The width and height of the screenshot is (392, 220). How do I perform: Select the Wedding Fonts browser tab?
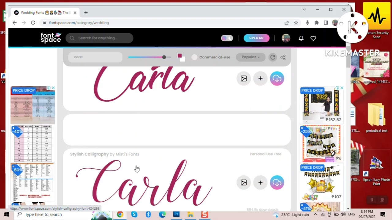coord(45,13)
